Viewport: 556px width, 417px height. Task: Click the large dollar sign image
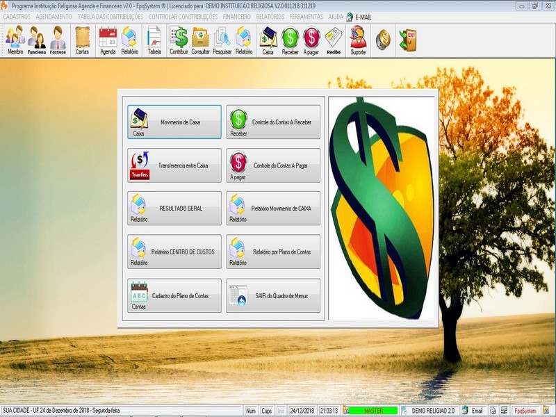pyautogui.click(x=382, y=208)
